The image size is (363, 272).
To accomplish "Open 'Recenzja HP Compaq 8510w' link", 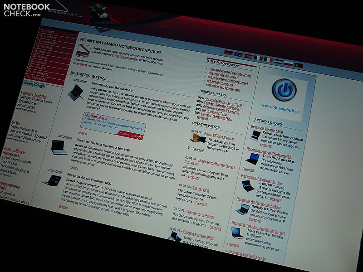I will tap(262, 179).
